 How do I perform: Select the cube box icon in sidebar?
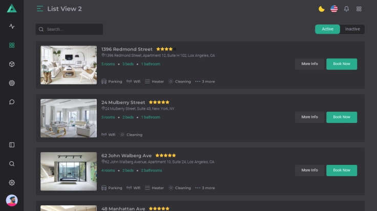point(12,64)
